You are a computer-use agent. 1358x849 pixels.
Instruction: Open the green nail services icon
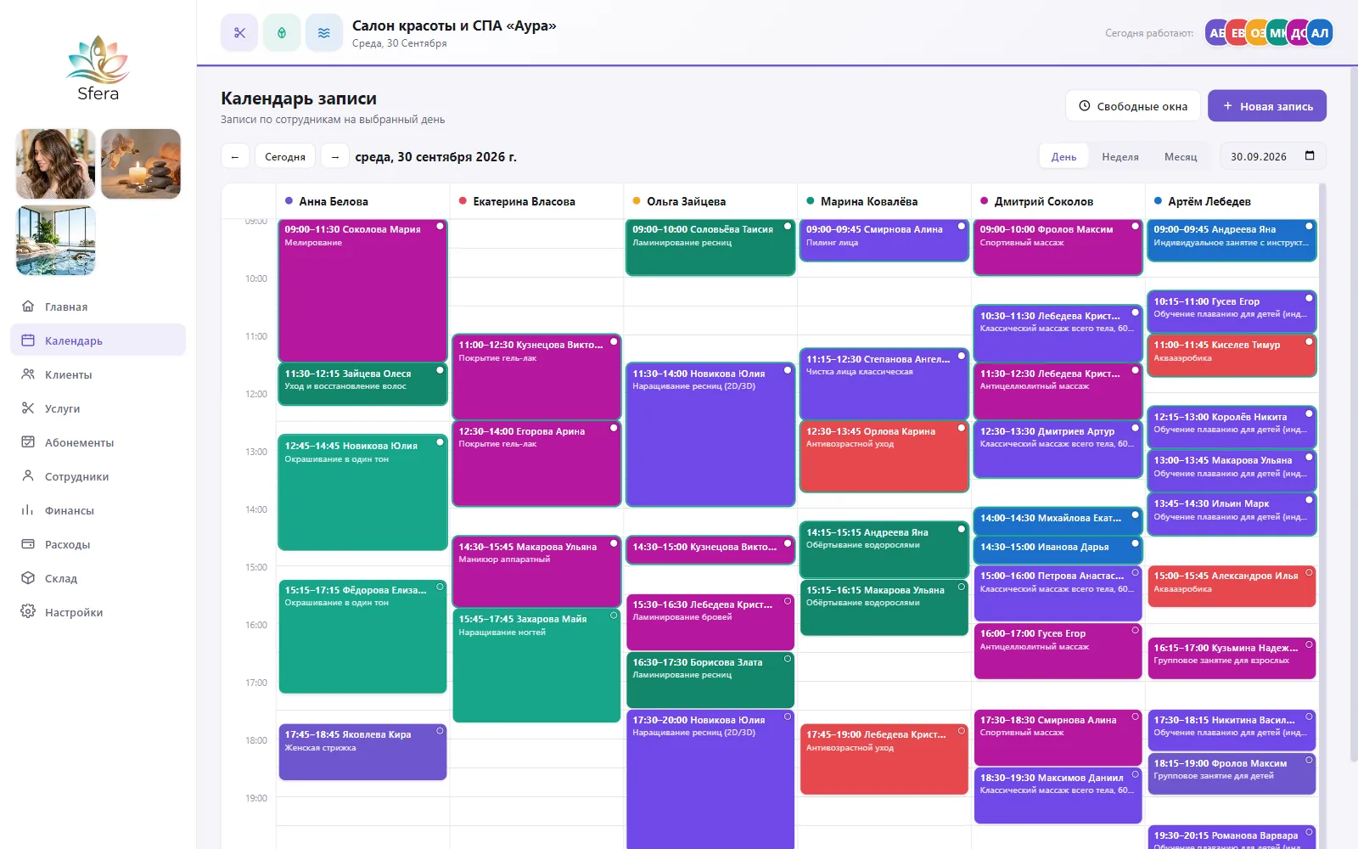coord(282,33)
